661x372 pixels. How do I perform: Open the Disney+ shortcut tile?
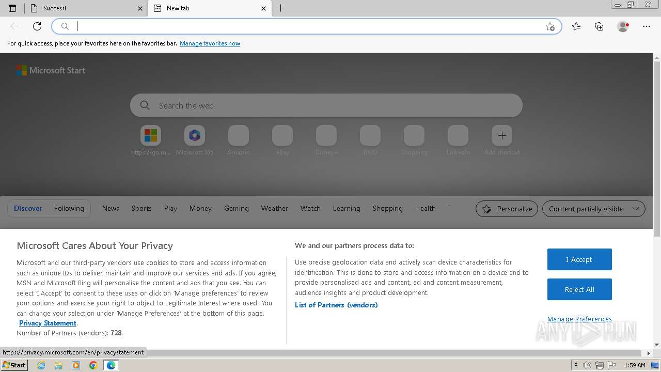pos(326,141)
